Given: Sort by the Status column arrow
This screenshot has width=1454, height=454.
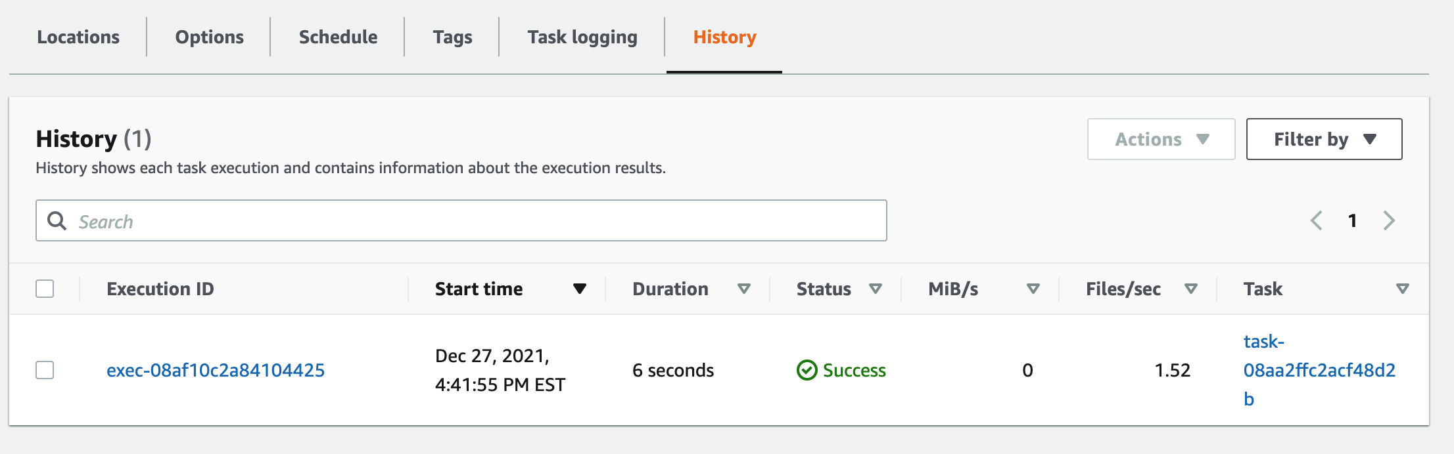Looking at the screenshot, I should pyautogui.click(x=875, y=289).
